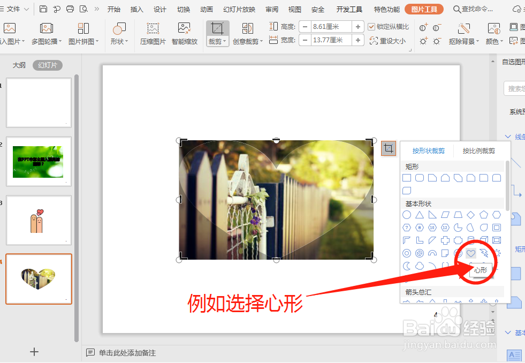525x363 pixels.
Task: Select the 智能缩放 smart zoom tool
Action: coord(185,33)
